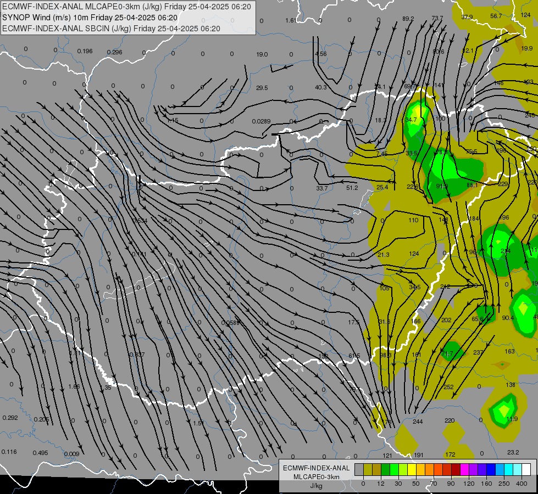Click the map value '345'

[x=414, y=287]
